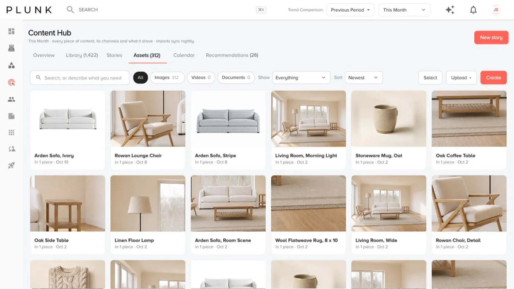Screen dimensions: 514x289
Task: Filter assets by Videos
Action: coord(201,77)
